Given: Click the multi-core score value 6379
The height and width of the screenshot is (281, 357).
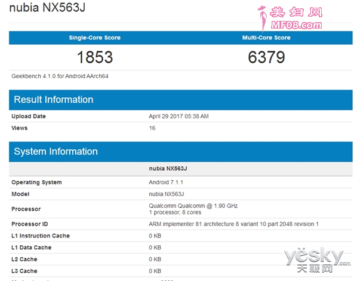Looking at the screenshot, I should tap(266, 57).
